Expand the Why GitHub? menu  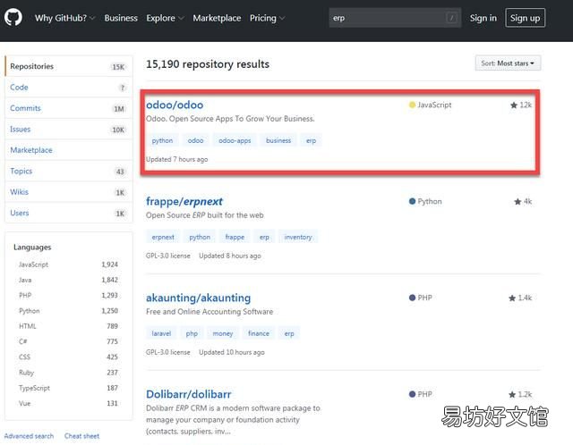[64, 18]
